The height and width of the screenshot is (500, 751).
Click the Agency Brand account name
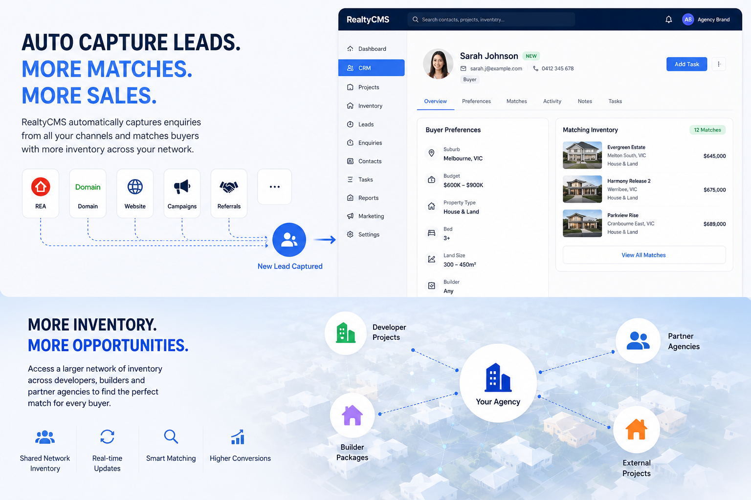tap(713, 20)
